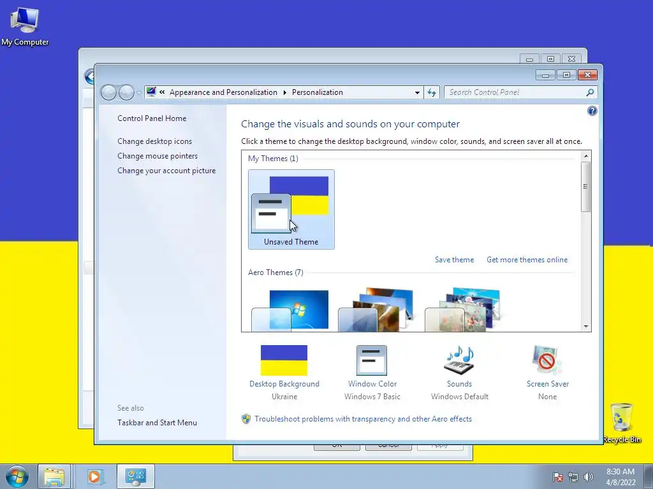Screen dimensions: 653x489
Task: Open Personalization help question mark icon
Action: (592, 111)
